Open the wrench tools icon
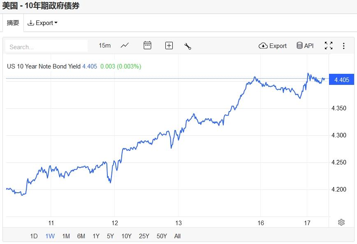This screenshot has height=244, width=357. point(188,46)
